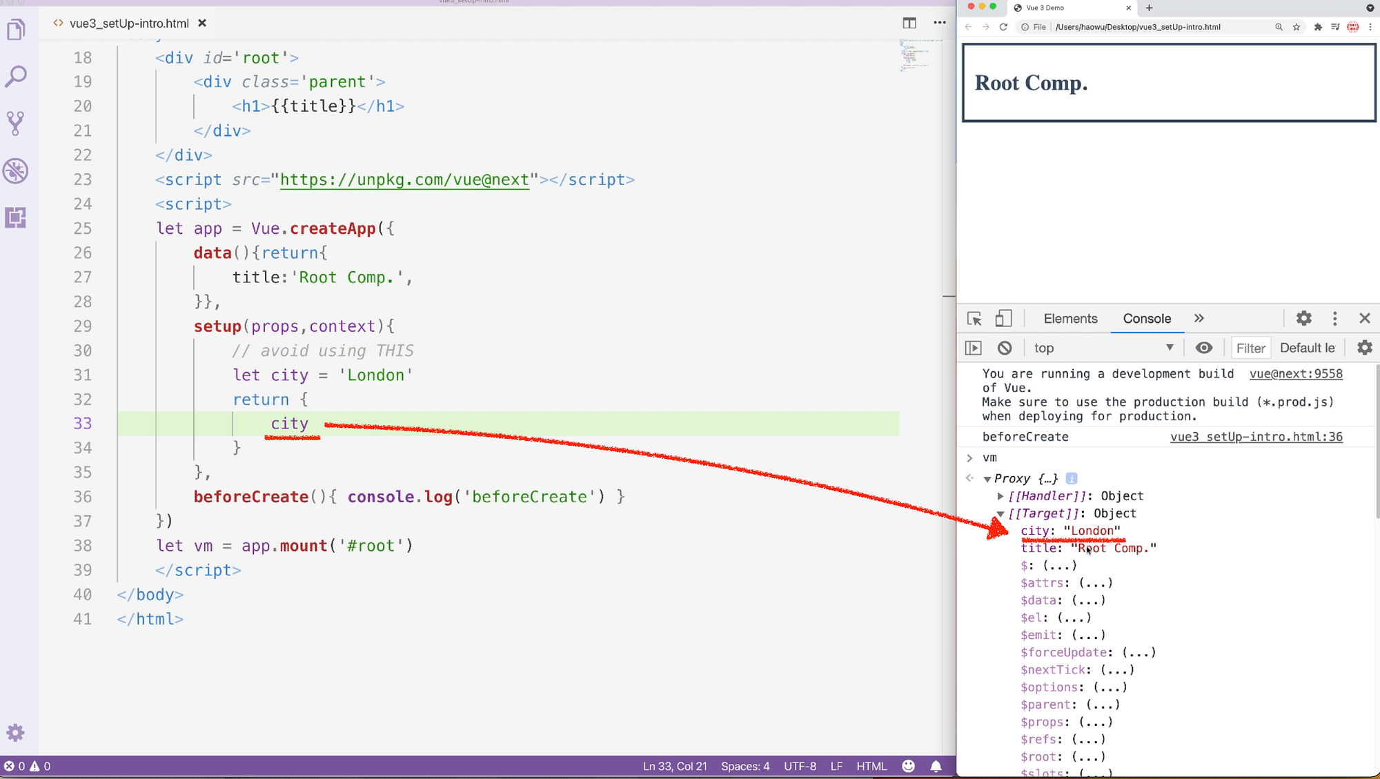Open the vue3_setUp-intro.html:36 source link
This screenshot has width=1380, height=779.
click(1256, 437)
